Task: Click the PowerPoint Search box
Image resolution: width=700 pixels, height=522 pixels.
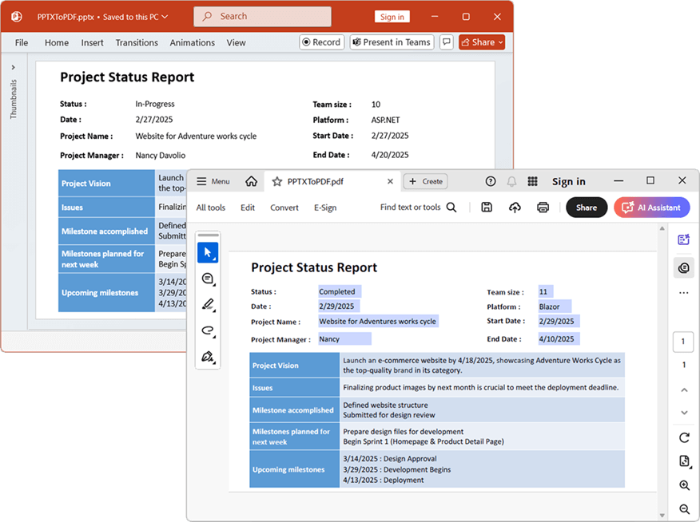Action: (262, 17)
